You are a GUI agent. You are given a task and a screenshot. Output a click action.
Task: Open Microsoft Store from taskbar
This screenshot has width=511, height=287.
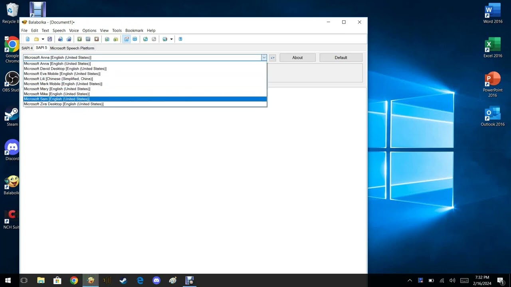point(57,281)
